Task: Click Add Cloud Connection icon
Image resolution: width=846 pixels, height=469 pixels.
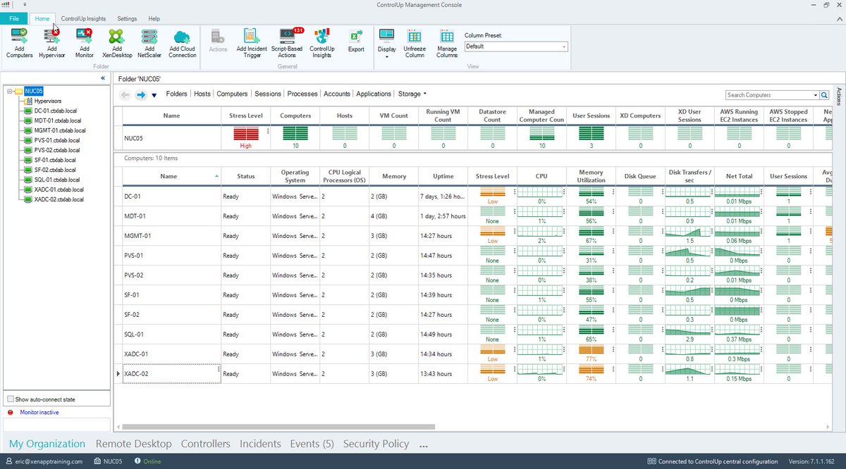Action: (183, 36)
